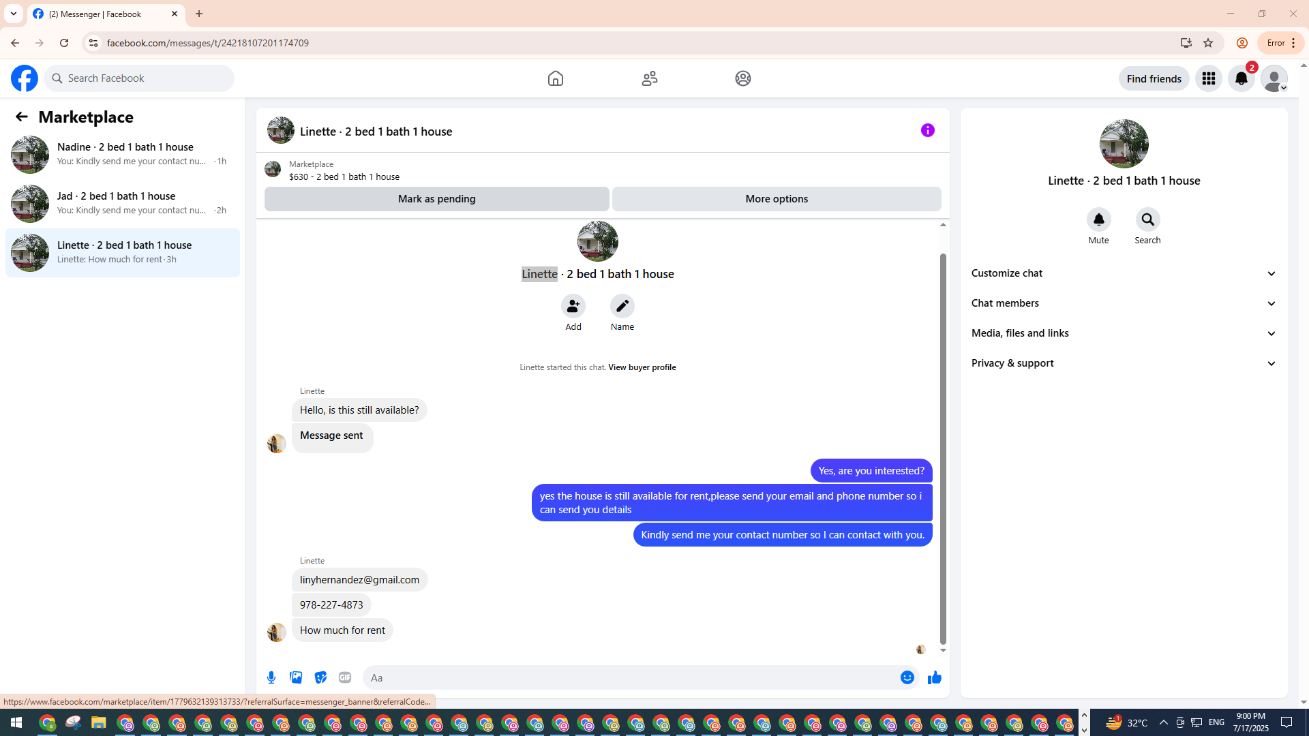Open Nadine's 2 bed 1 bath conversation
The height and width of the screenshot is (736, 1309).
click(123, 155)
